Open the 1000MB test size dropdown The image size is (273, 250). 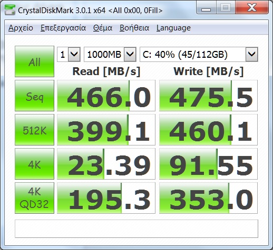(110, 54)
